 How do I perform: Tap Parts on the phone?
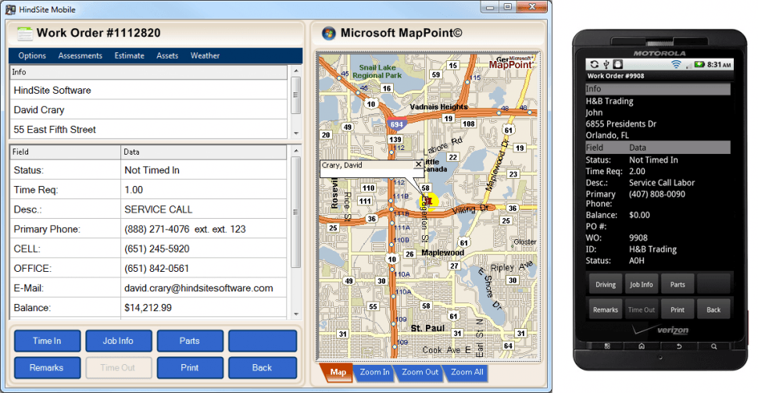678,284
